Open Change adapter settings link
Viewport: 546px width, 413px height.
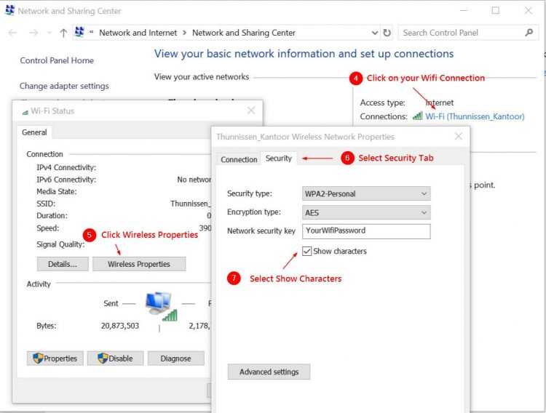point(64,86)
